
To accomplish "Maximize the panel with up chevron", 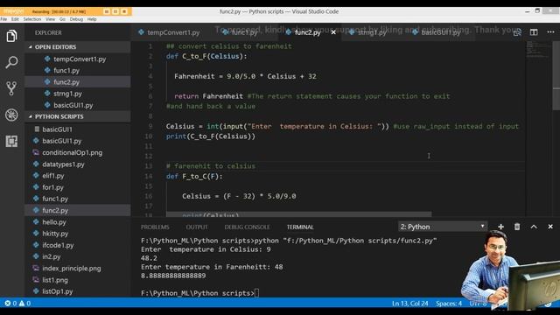I will click(x=534, y=227).
